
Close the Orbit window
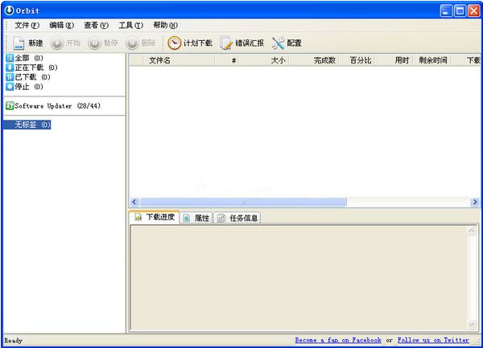click(x=474, y=10)
